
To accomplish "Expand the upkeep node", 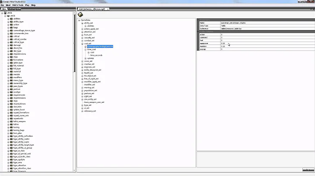I will (x=85, y=58).
